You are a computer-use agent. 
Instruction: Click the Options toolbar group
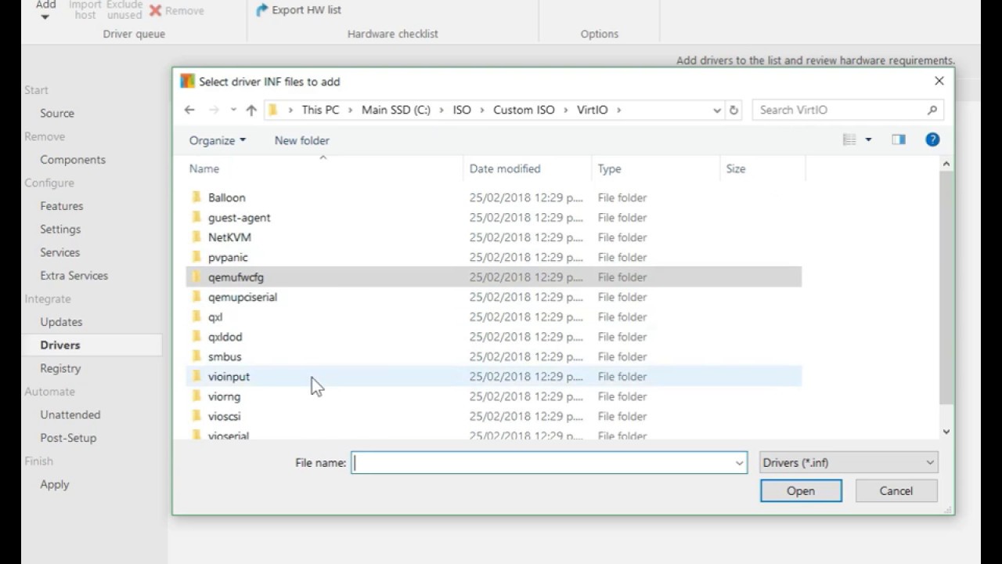pyautogui.click(x=600, y=34)
